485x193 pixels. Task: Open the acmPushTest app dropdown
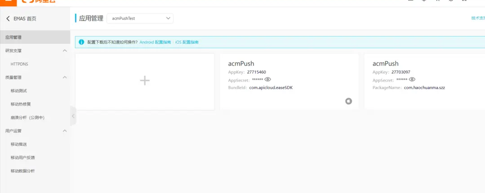(x=140, y=18)
